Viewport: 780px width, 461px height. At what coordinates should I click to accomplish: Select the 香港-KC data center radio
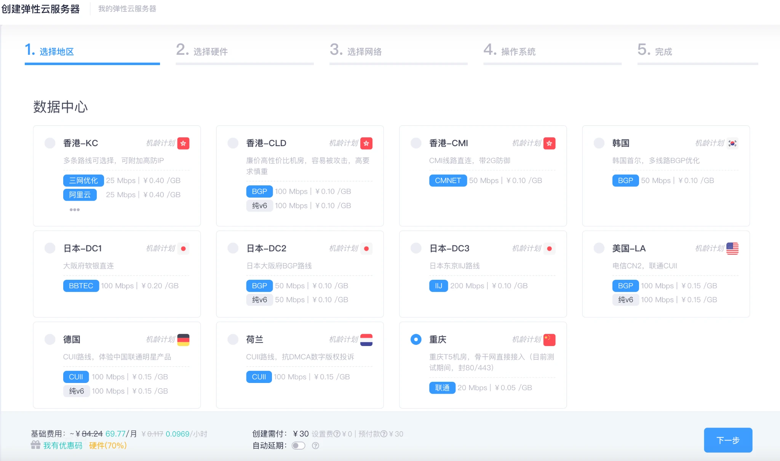(x=50, y=143)
